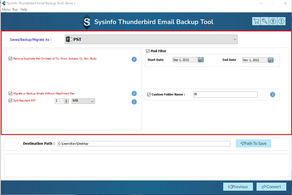The width and height of the screenshot is (292, 195).
Task: Click info icon beside Custom Folder Name
Action: pyautogui.click(x=272, y=95)
